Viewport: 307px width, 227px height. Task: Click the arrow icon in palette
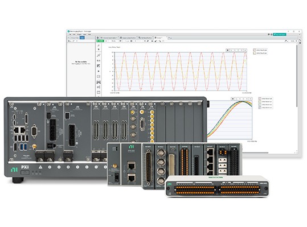point(99,71)
